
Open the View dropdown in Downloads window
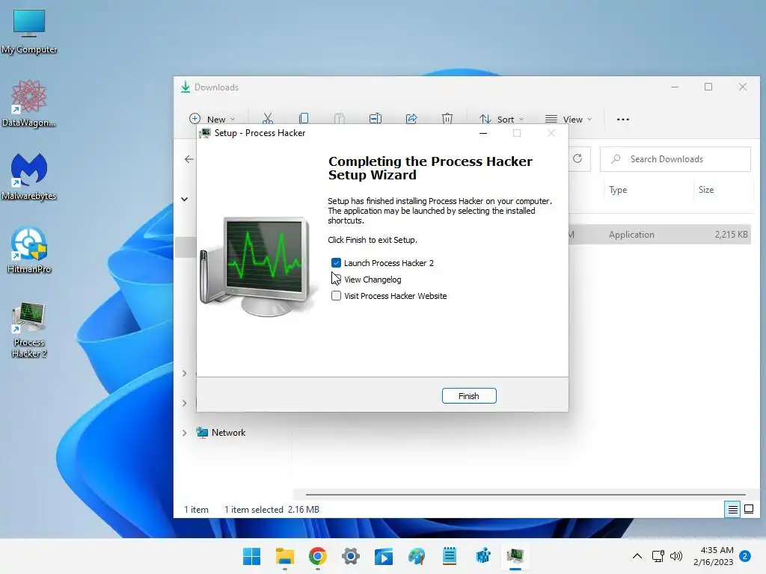click(569, 119)
